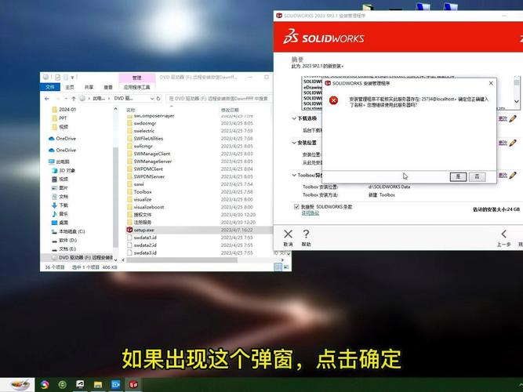523x392 pixels.
Task: Click the pencil icon beside Installation Location
Action: click(x=513, y=143)
